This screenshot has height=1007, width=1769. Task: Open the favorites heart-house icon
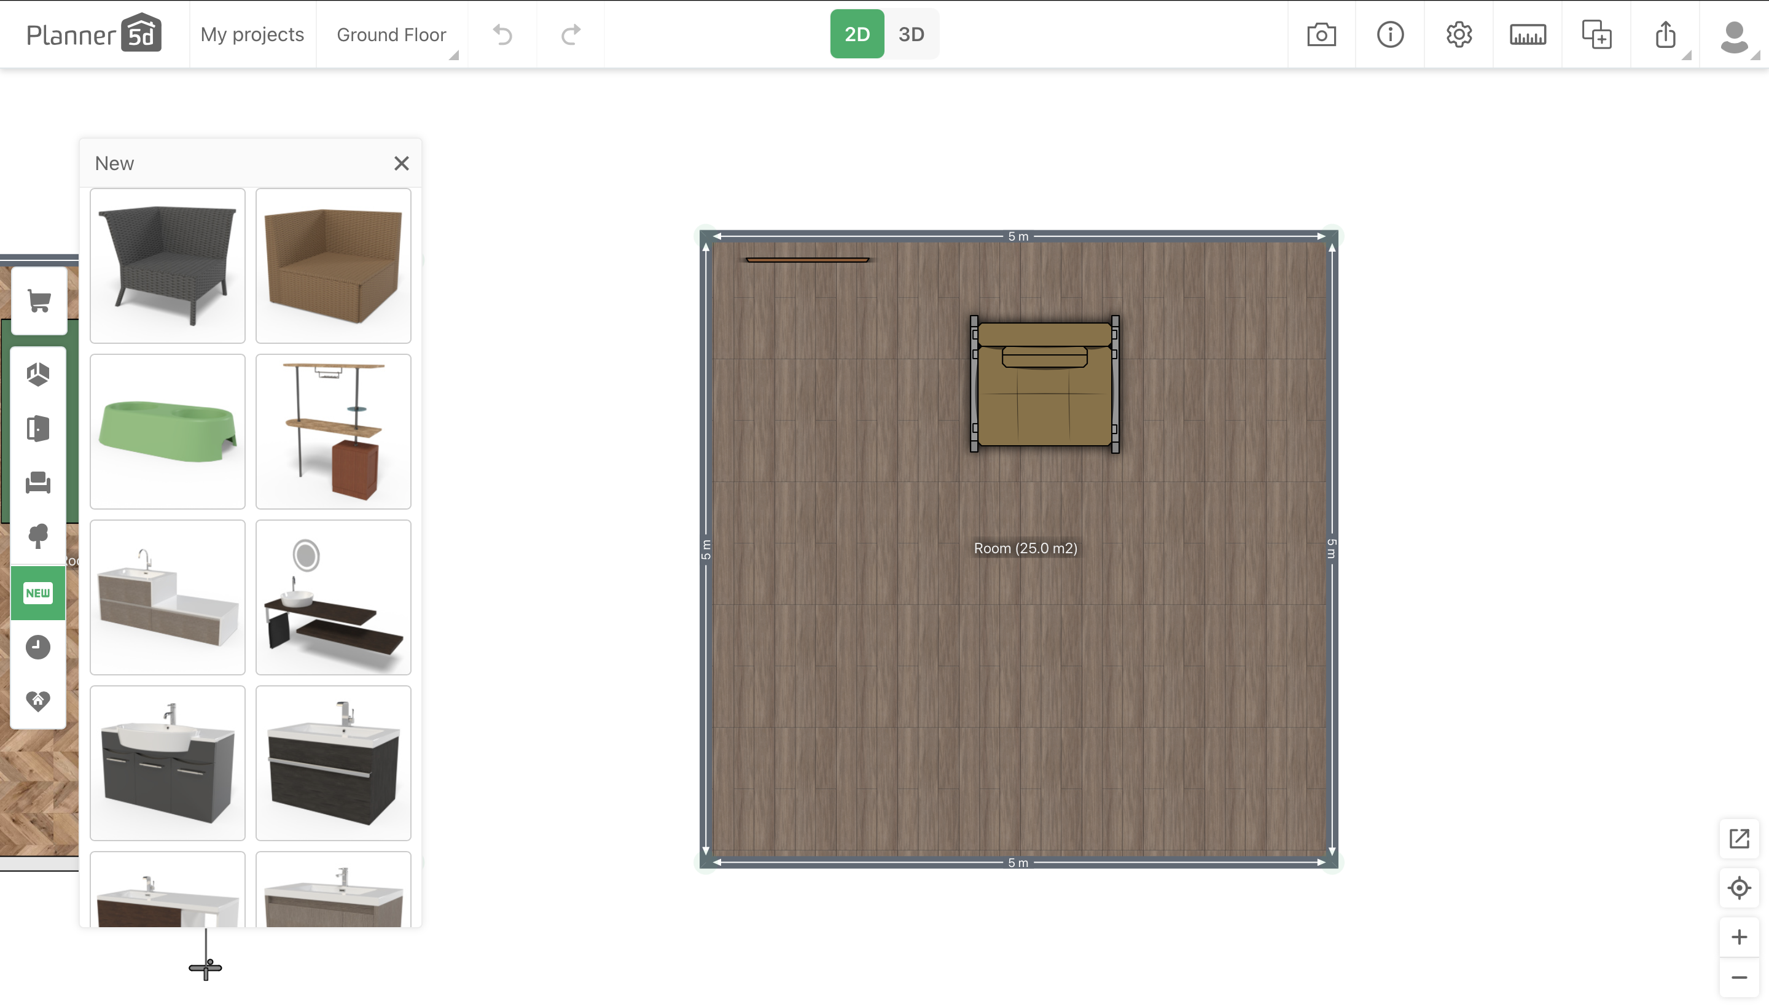coord(38,701)
